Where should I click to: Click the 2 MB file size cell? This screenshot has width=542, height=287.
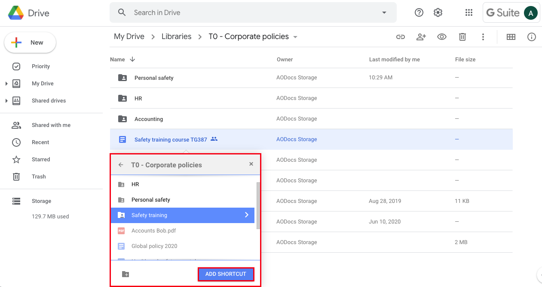pyautogui.click(x=461, y=242)
